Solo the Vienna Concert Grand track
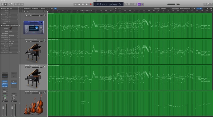This screenshot has height=117, width=213. tap(28, 41)
